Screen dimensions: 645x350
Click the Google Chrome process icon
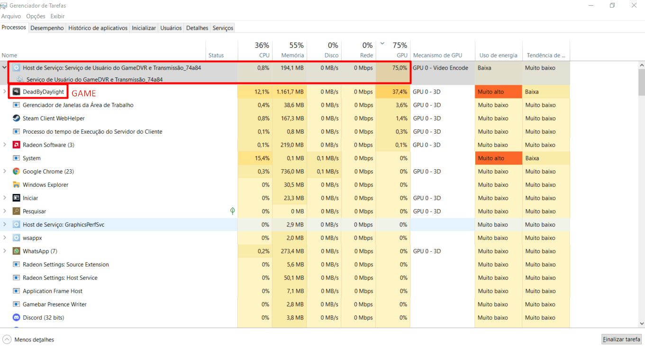tap(16, 171)
